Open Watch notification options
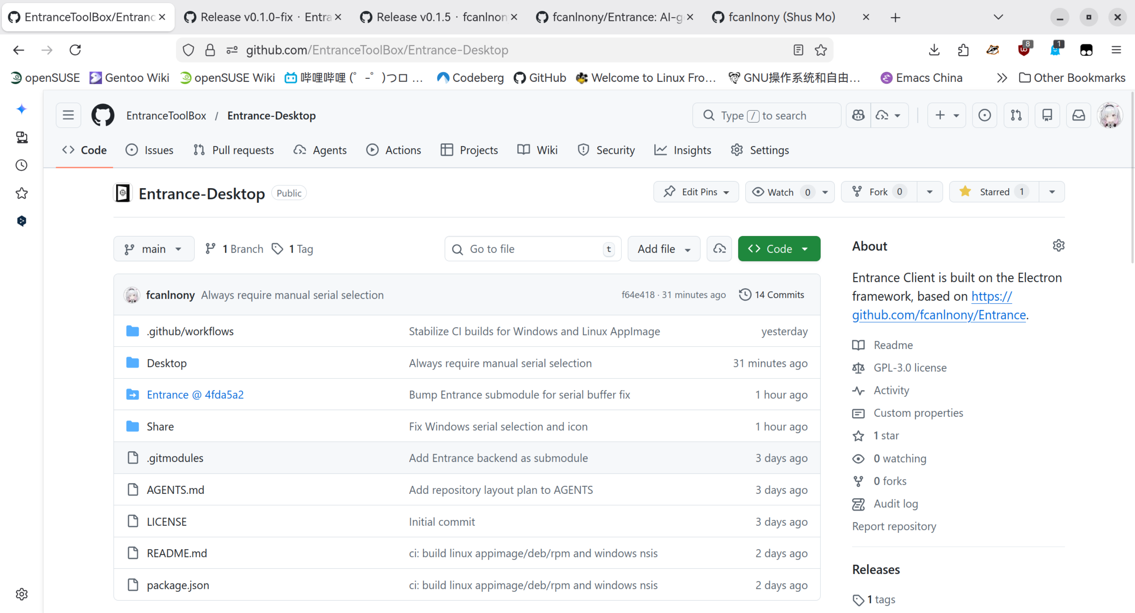 (x=790, y=192)
